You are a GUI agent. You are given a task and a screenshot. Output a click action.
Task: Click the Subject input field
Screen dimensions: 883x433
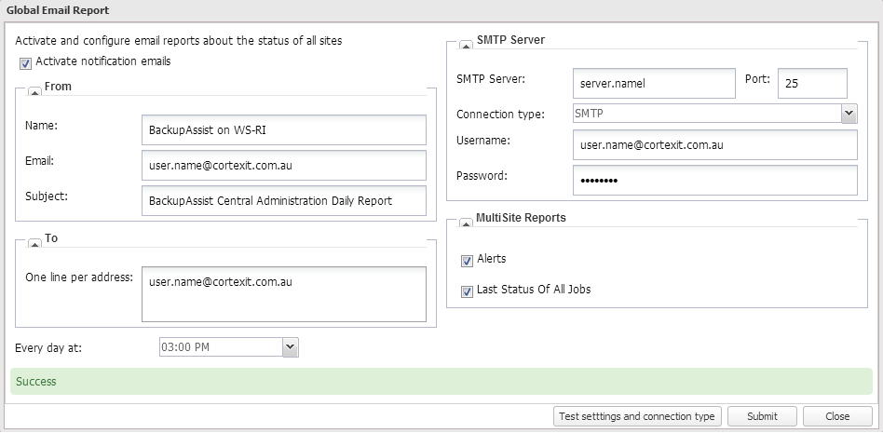(x=284, y=200)
